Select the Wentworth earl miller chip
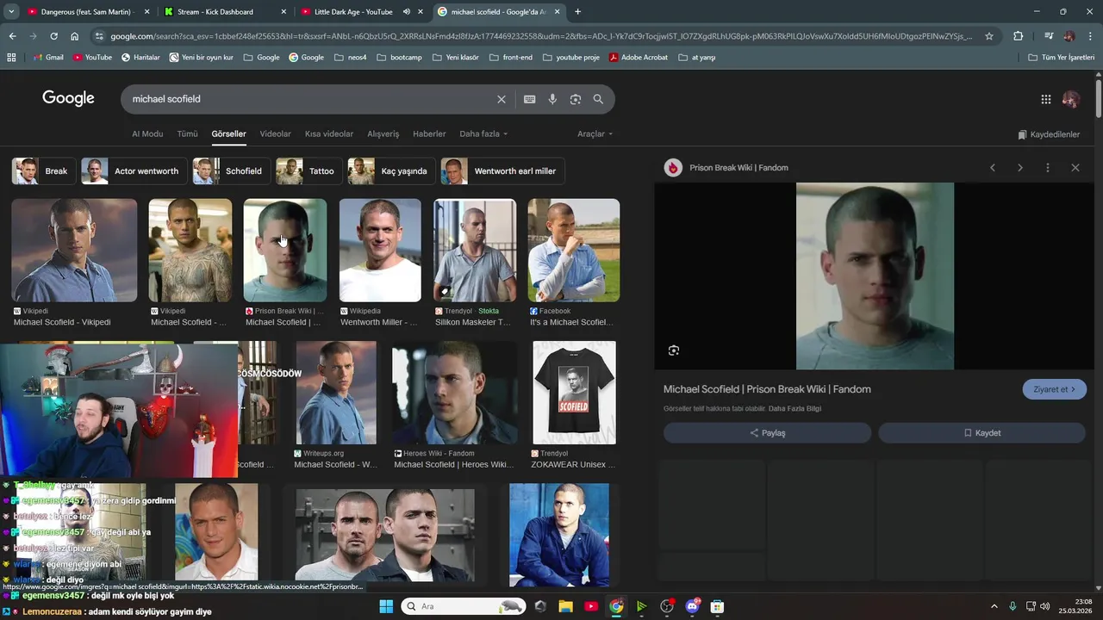This screenshot has width=1103, height=620. click(x=502, y=171)
